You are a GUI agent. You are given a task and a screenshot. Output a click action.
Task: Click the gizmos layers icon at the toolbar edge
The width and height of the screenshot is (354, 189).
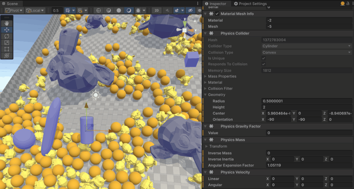[x=199, y=10]
